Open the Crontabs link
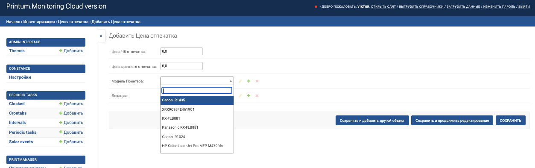Image resolution: width=535 pixels, height=168 pixels. click(18, 113)
